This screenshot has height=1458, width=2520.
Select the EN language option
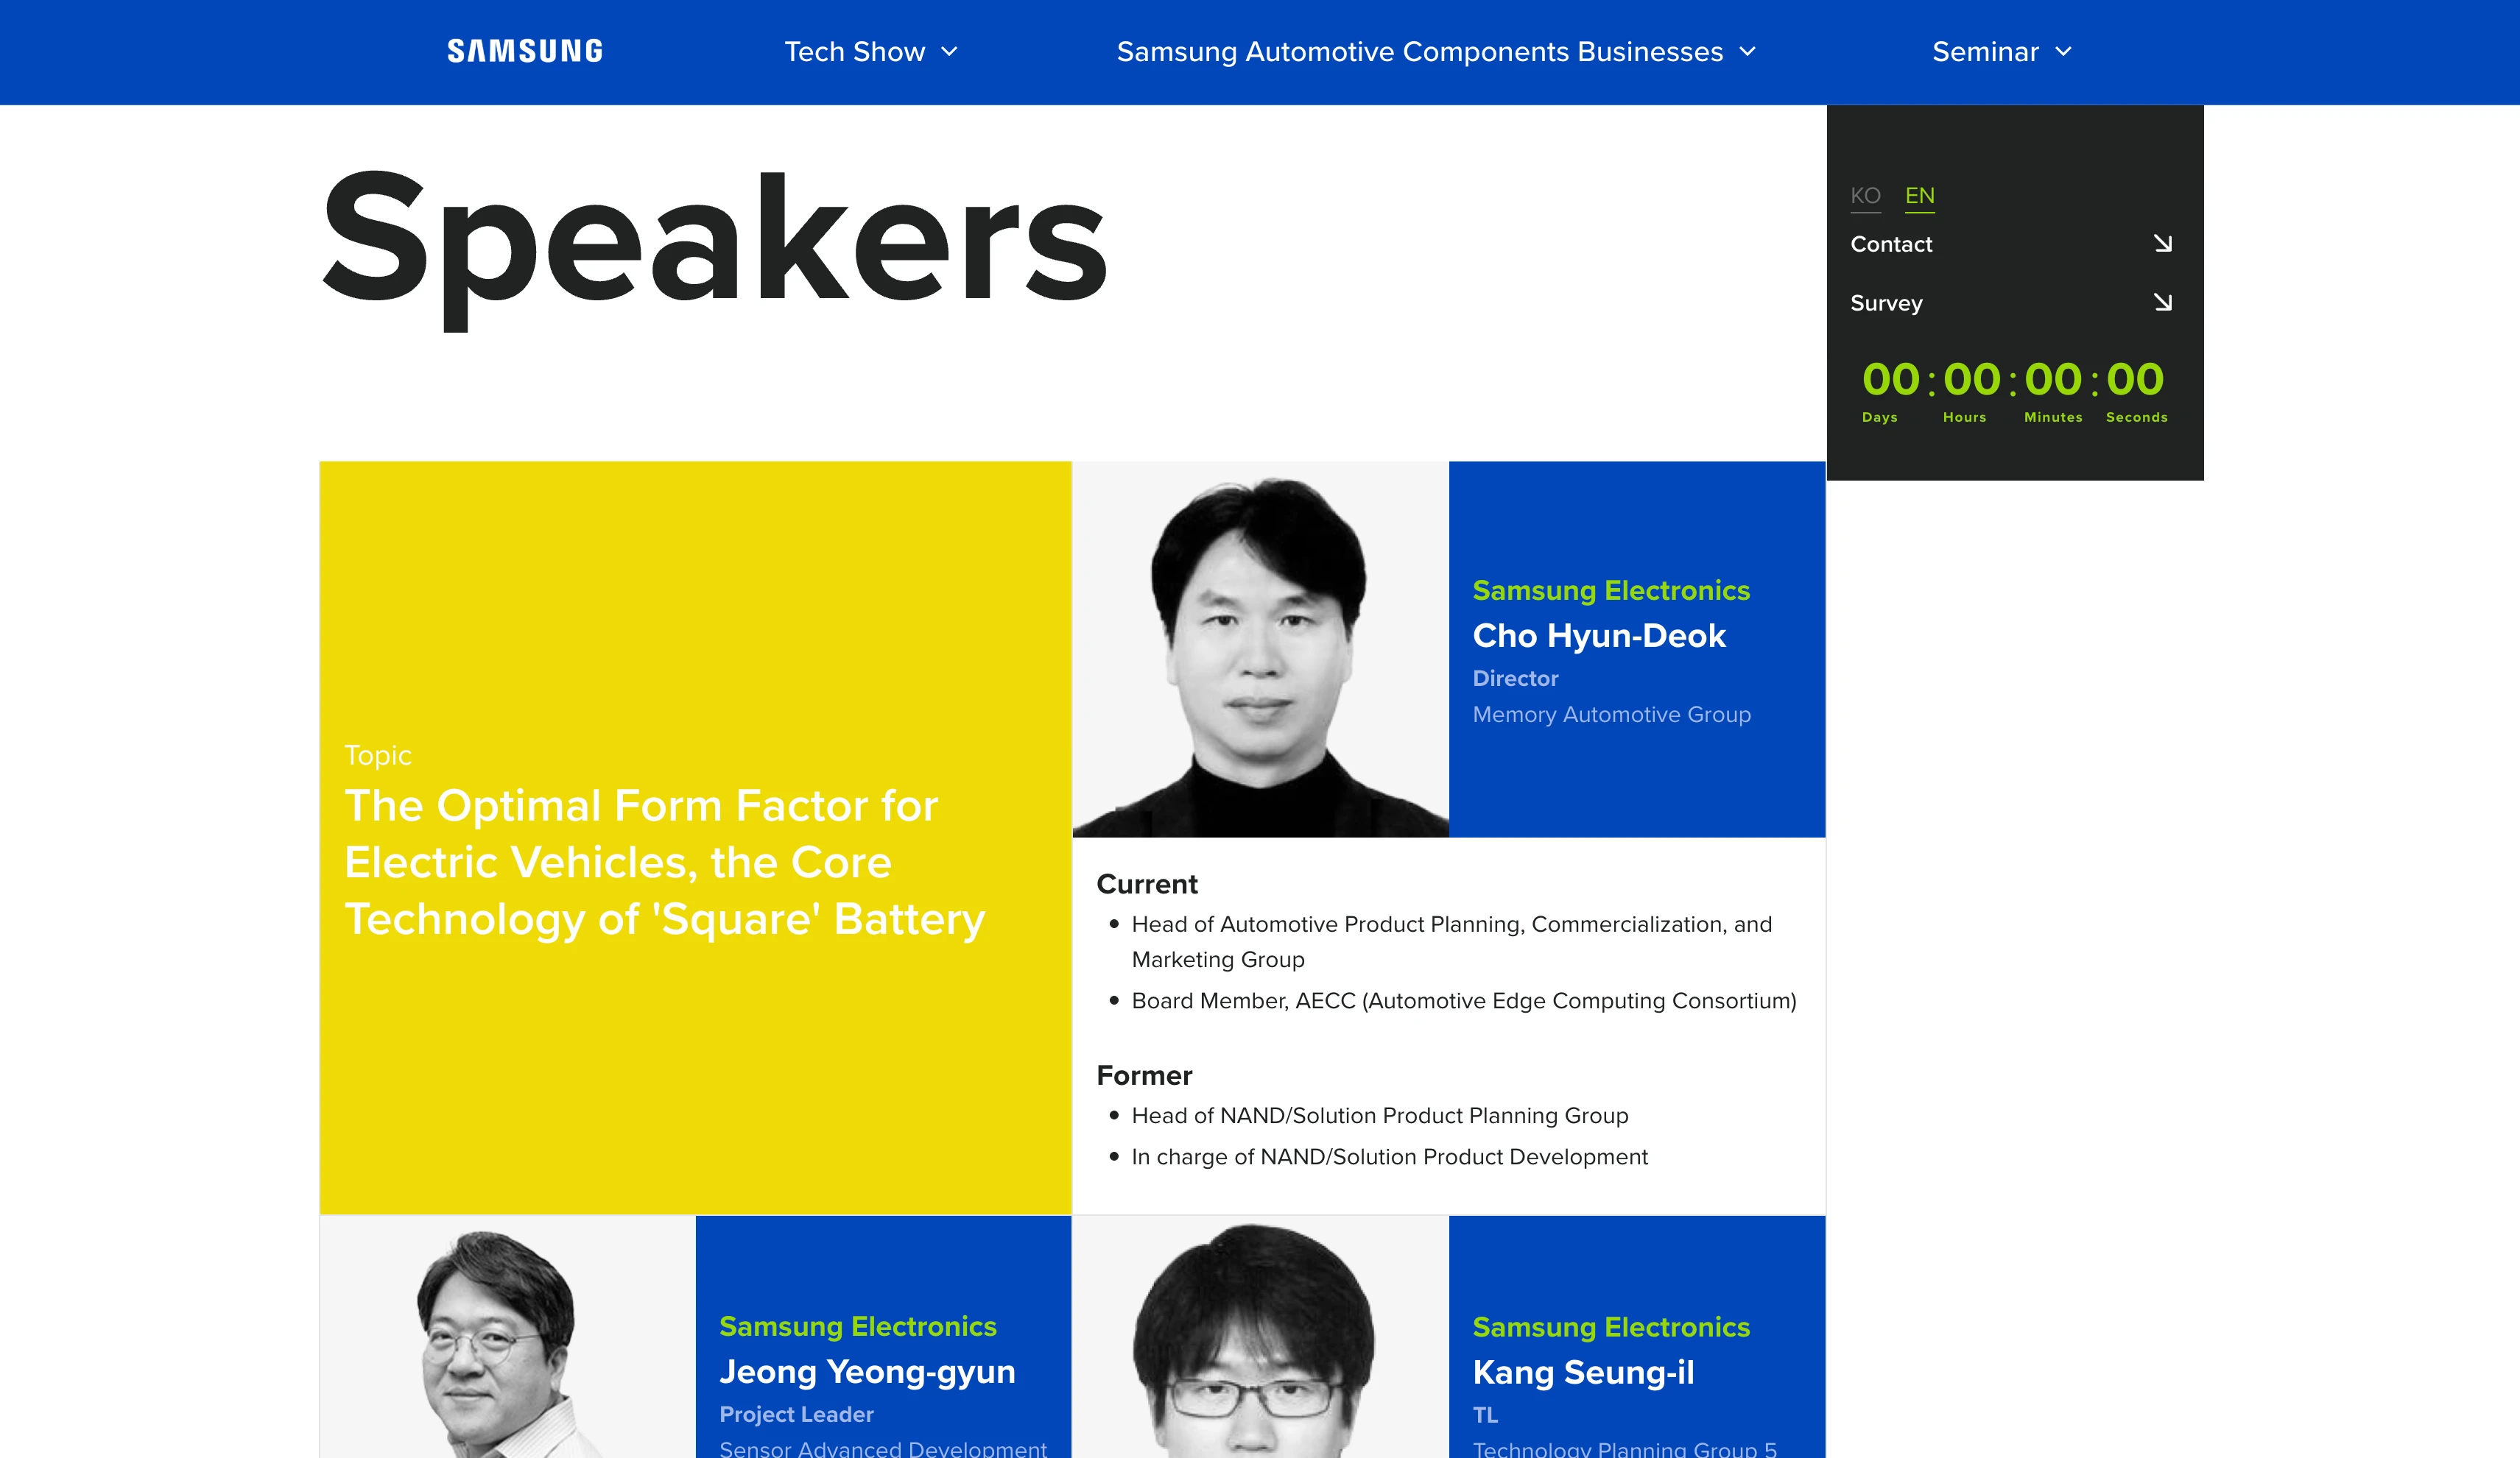click(1919, 196)
